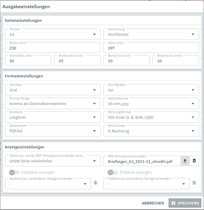Open the Schriftgröße 9pt dropdown
The width and height of the screenshot is (204, 210).
coord(151,90)
